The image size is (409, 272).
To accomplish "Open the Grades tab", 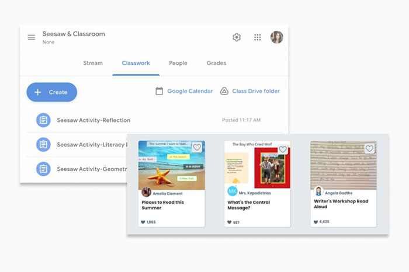I will click(x=216, y=63).
